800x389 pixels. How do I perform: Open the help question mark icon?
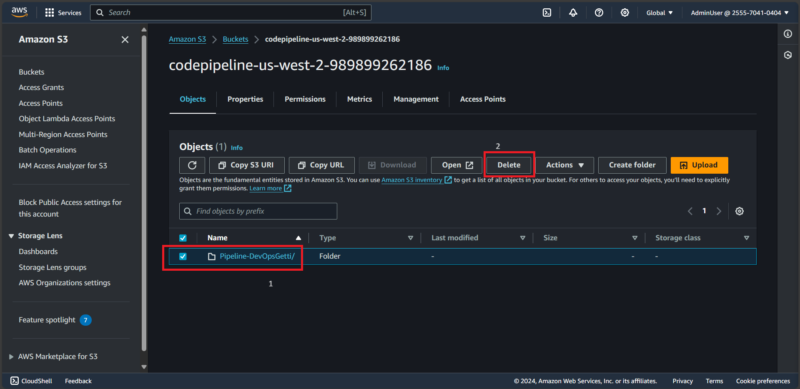pos(599,12)
